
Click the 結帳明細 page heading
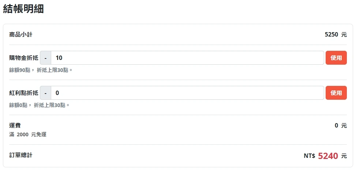23,9
